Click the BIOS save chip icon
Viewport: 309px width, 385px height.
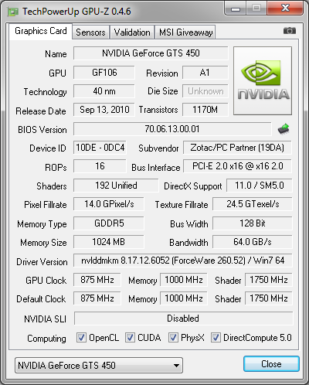click(x=284, y=129)
